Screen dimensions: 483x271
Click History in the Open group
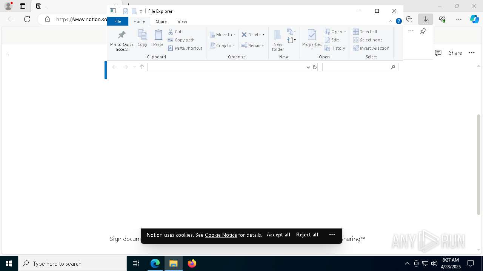pos(335,48)
